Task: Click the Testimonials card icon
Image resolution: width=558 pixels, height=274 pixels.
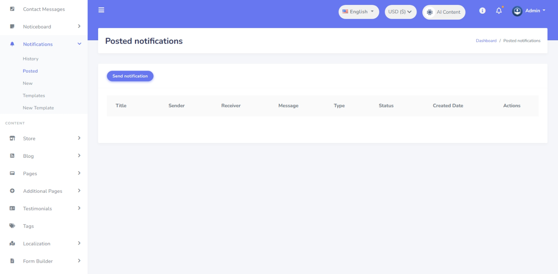Action: tap(12, 208)
